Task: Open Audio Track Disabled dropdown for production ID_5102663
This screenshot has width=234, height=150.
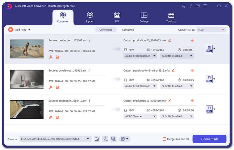Action: tap(140, 56)
